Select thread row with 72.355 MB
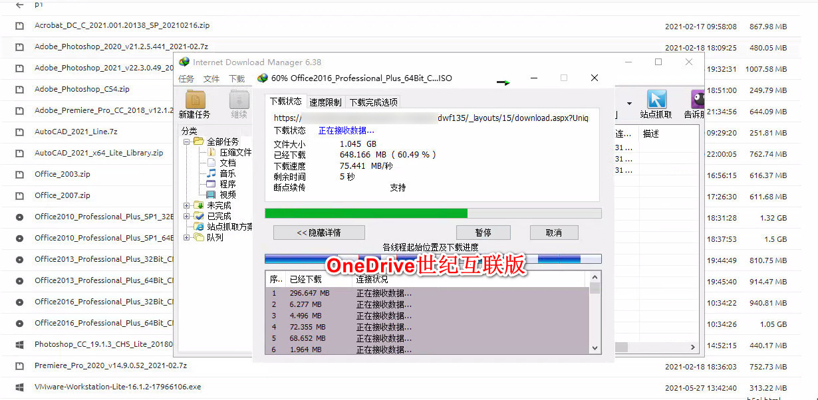Image resolution: width=818 pixels, height=400 pixels. tap(427, 327)
